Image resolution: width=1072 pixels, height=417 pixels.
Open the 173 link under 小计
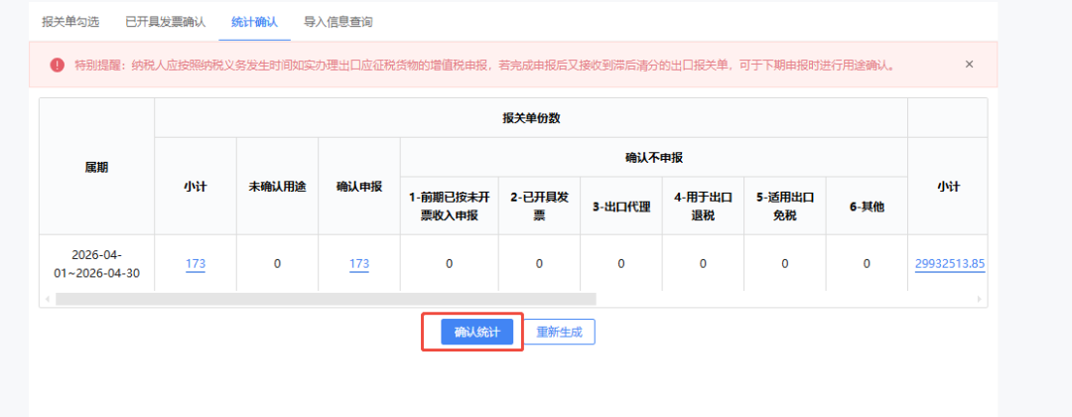[x=196, y=264]
